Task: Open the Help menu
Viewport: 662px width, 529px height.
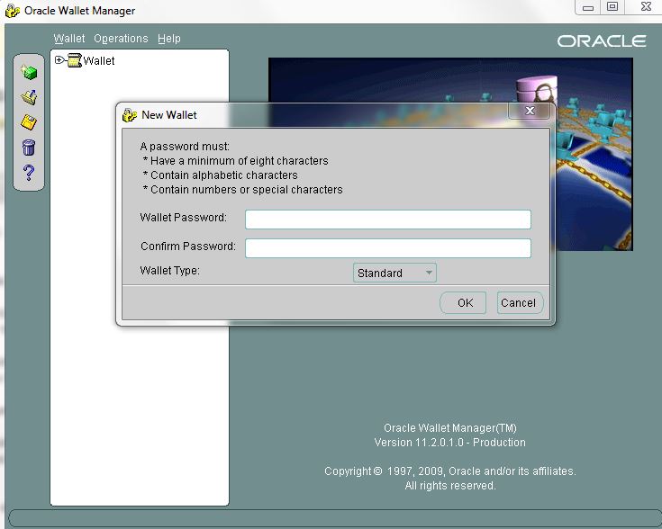Action: click(x=169, y=39)
